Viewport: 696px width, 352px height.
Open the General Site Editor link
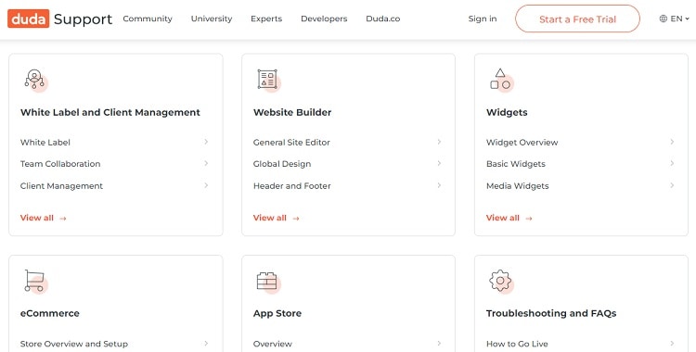coord(291,143)
